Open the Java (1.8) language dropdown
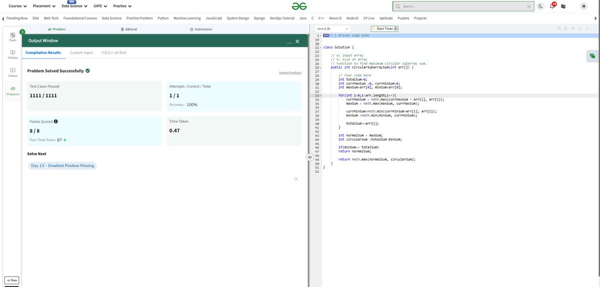 (333, 28)
